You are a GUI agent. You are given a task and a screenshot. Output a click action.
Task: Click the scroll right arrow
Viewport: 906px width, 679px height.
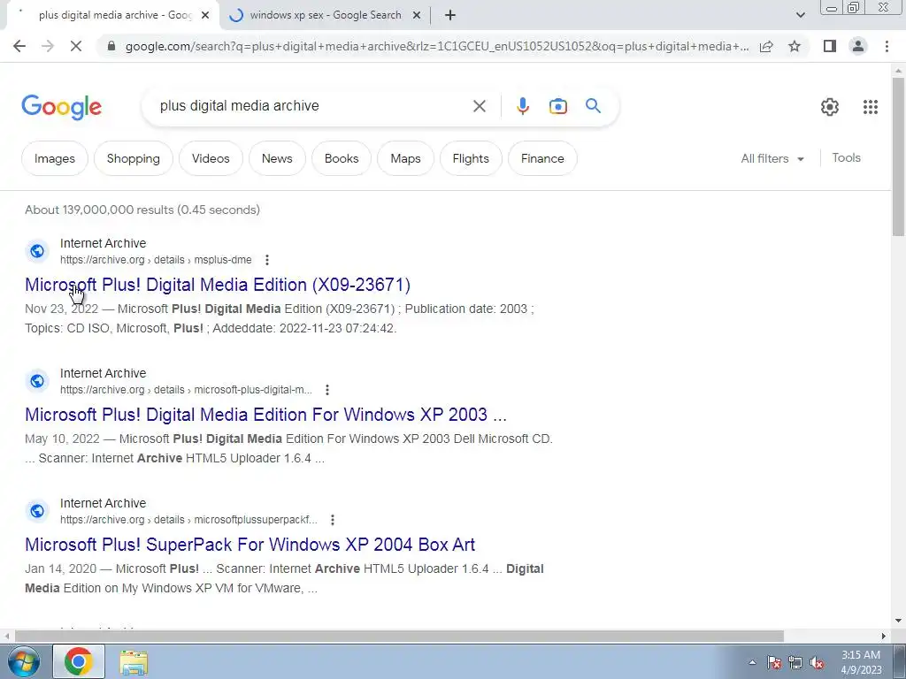coord(884,636)
